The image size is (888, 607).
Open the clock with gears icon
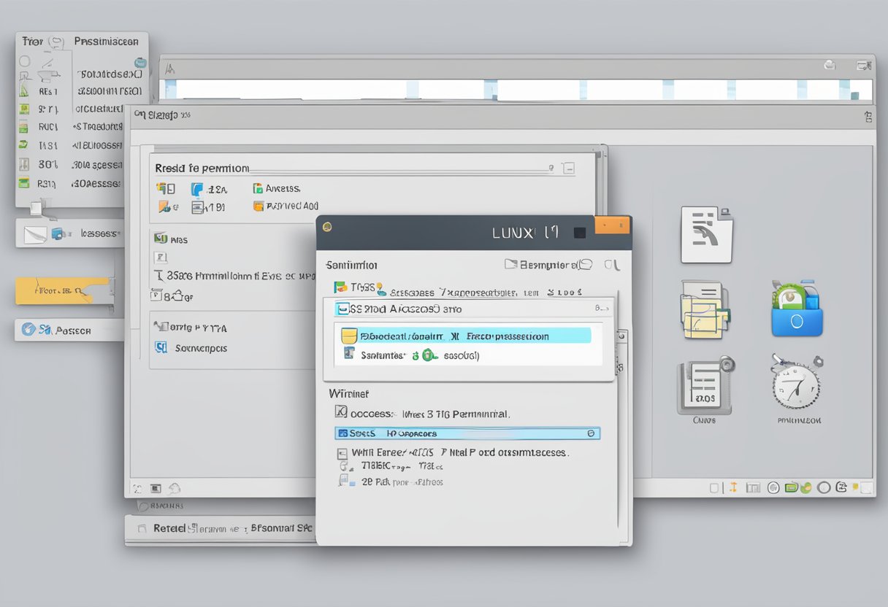796,382
